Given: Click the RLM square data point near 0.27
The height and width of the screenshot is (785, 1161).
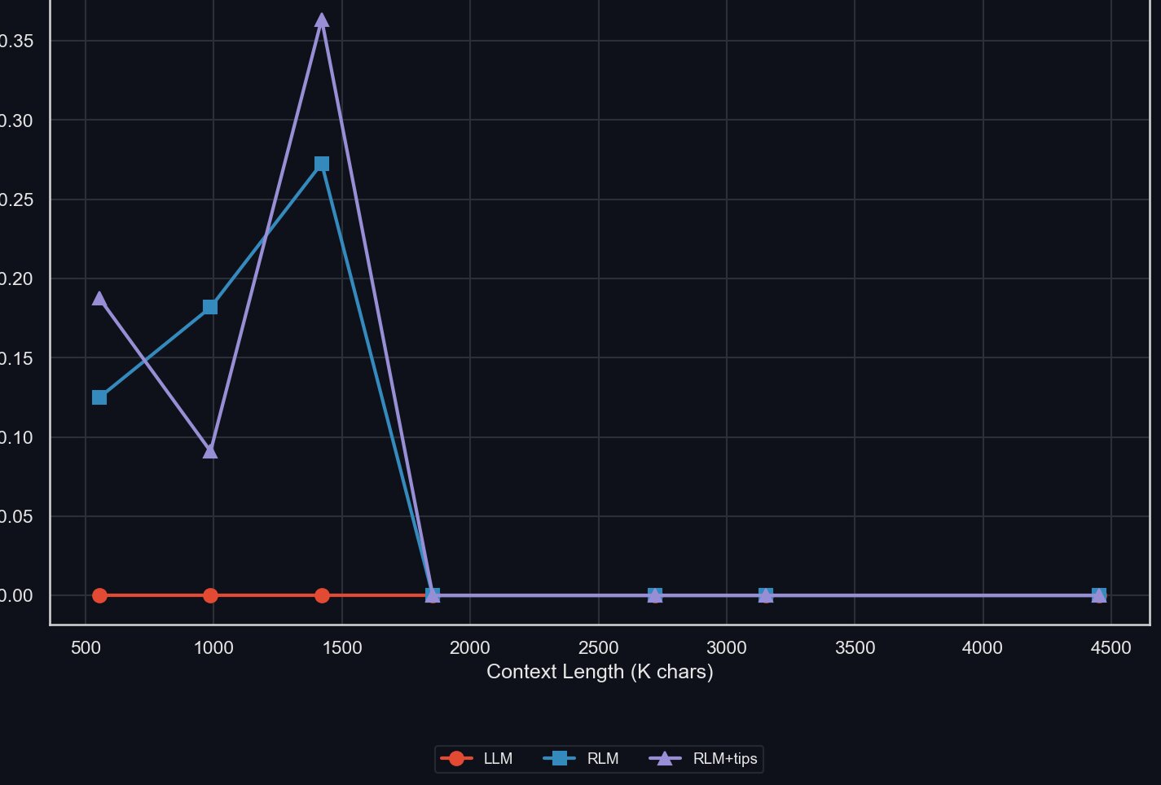Looking at the screenshot, I should [x=322, y=164].
